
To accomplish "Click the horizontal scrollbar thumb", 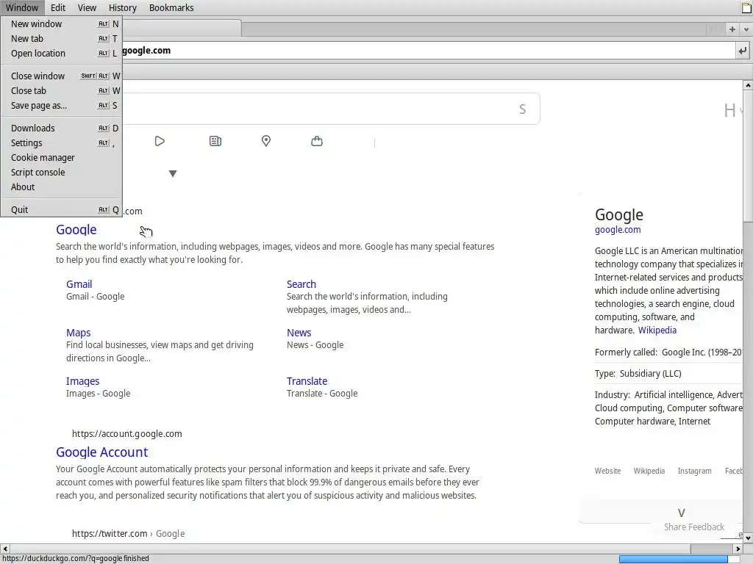I will coord(351,549).
